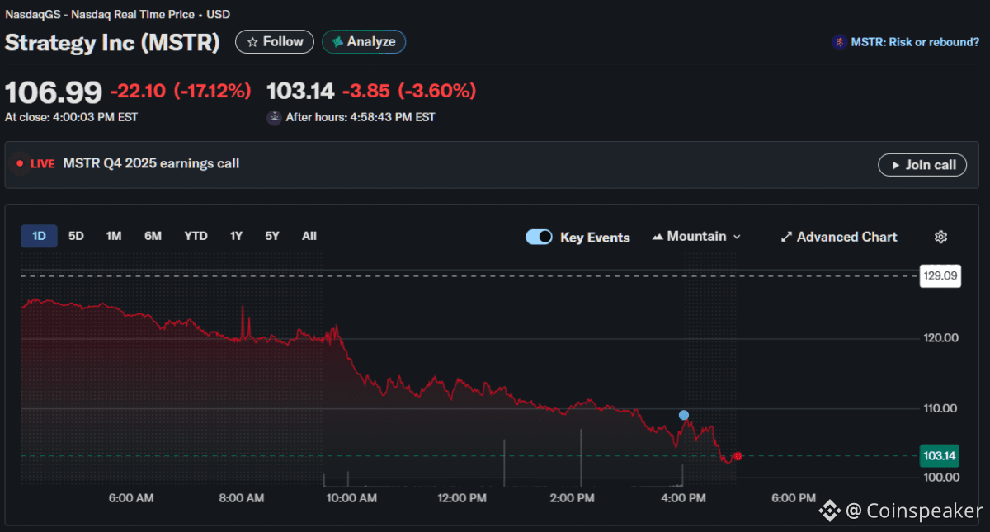This screenshot has width=990, height=532.
Task: Choose the 6M chart range
Action: [x=153, y=236]
